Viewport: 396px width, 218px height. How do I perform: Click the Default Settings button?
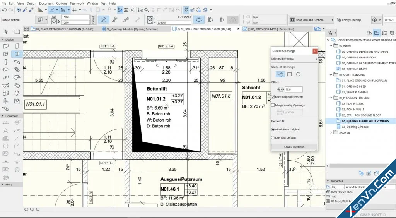pos(11,20)
